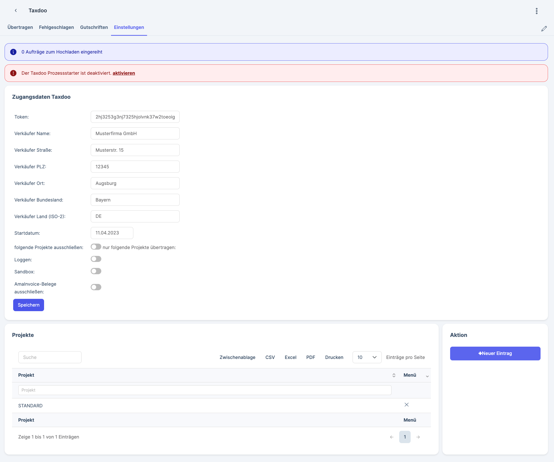Toggle AmaInvoice-Belege ausschließen switch
This screenshot has width=554, height=462.
(96, 287)
